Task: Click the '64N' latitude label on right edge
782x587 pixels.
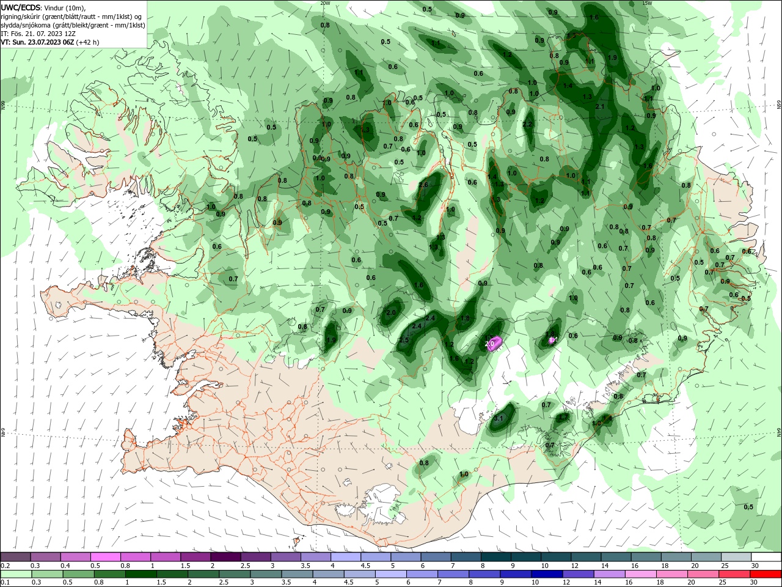Action: point(779,432)
